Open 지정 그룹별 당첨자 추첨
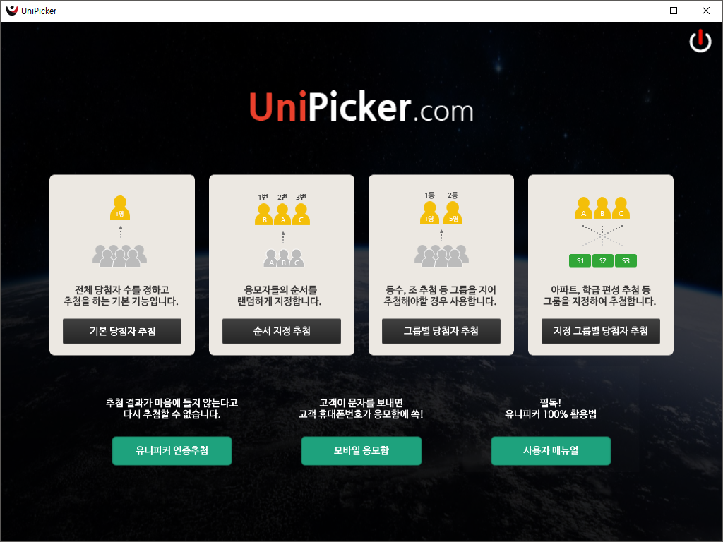723x542 pixels. (601, 331)
